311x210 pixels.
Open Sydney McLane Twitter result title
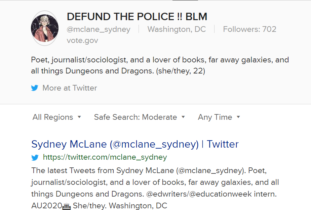click(x=135, y=144)
